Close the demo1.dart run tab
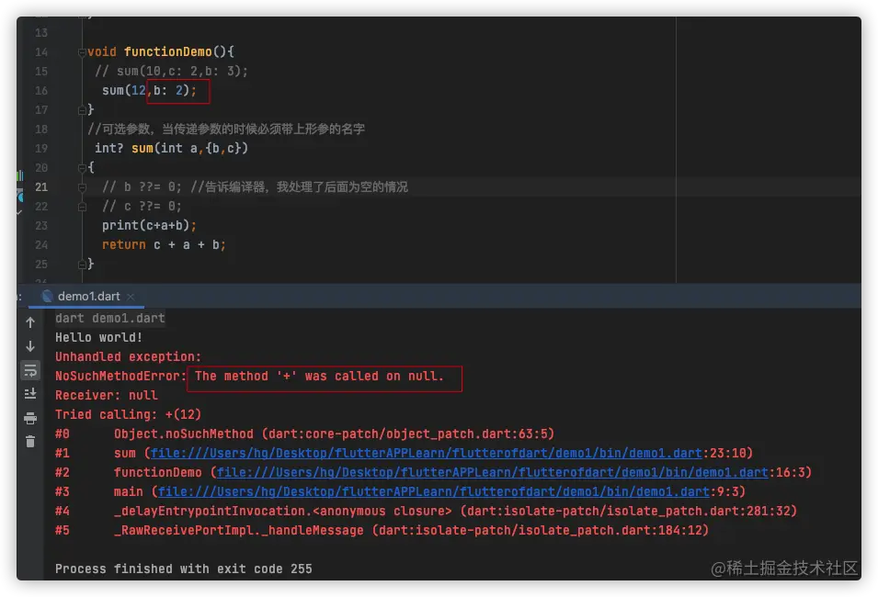The height and width of the screenshot is (597, 878). [131, 296]
